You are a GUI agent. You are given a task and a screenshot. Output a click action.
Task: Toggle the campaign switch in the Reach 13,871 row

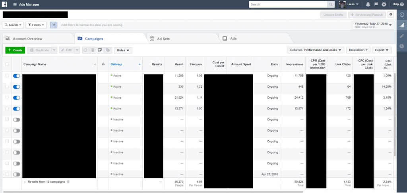pyautogui.click(x=16, y=109)
